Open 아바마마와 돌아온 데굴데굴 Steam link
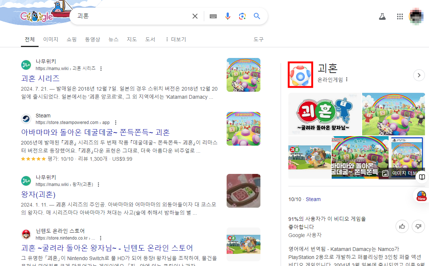Viewport: 429px width, 266px height. click(x=95, y=132)
